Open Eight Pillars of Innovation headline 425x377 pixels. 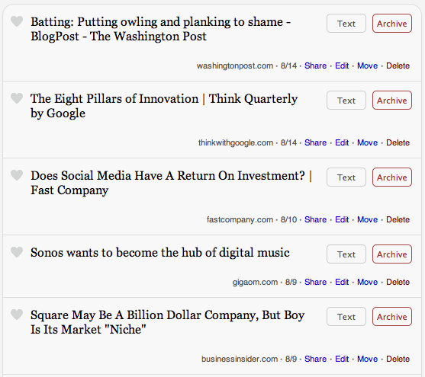click(164, 106)
